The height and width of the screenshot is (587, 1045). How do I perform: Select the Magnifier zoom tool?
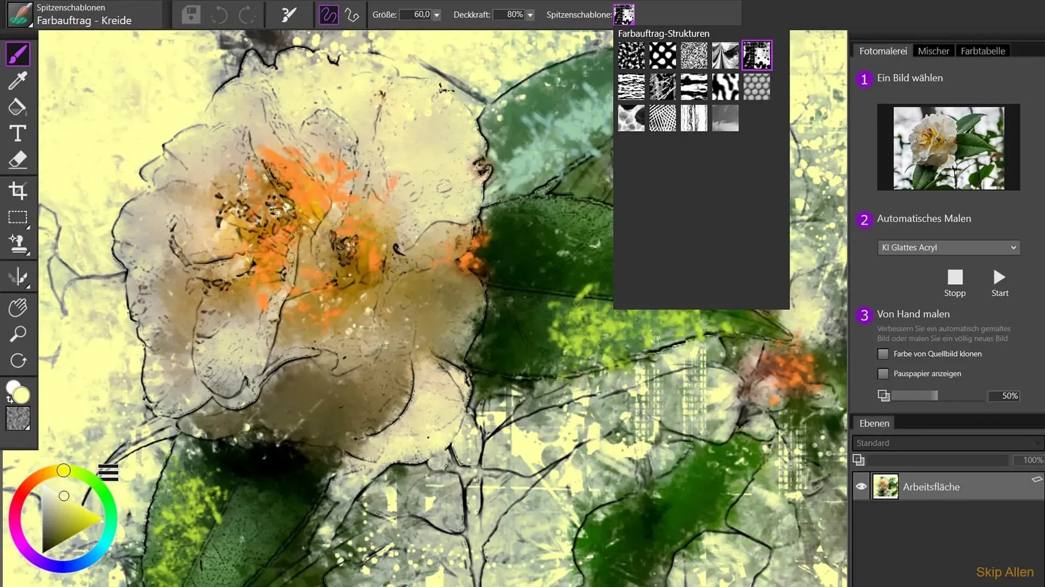coord(18,334)
